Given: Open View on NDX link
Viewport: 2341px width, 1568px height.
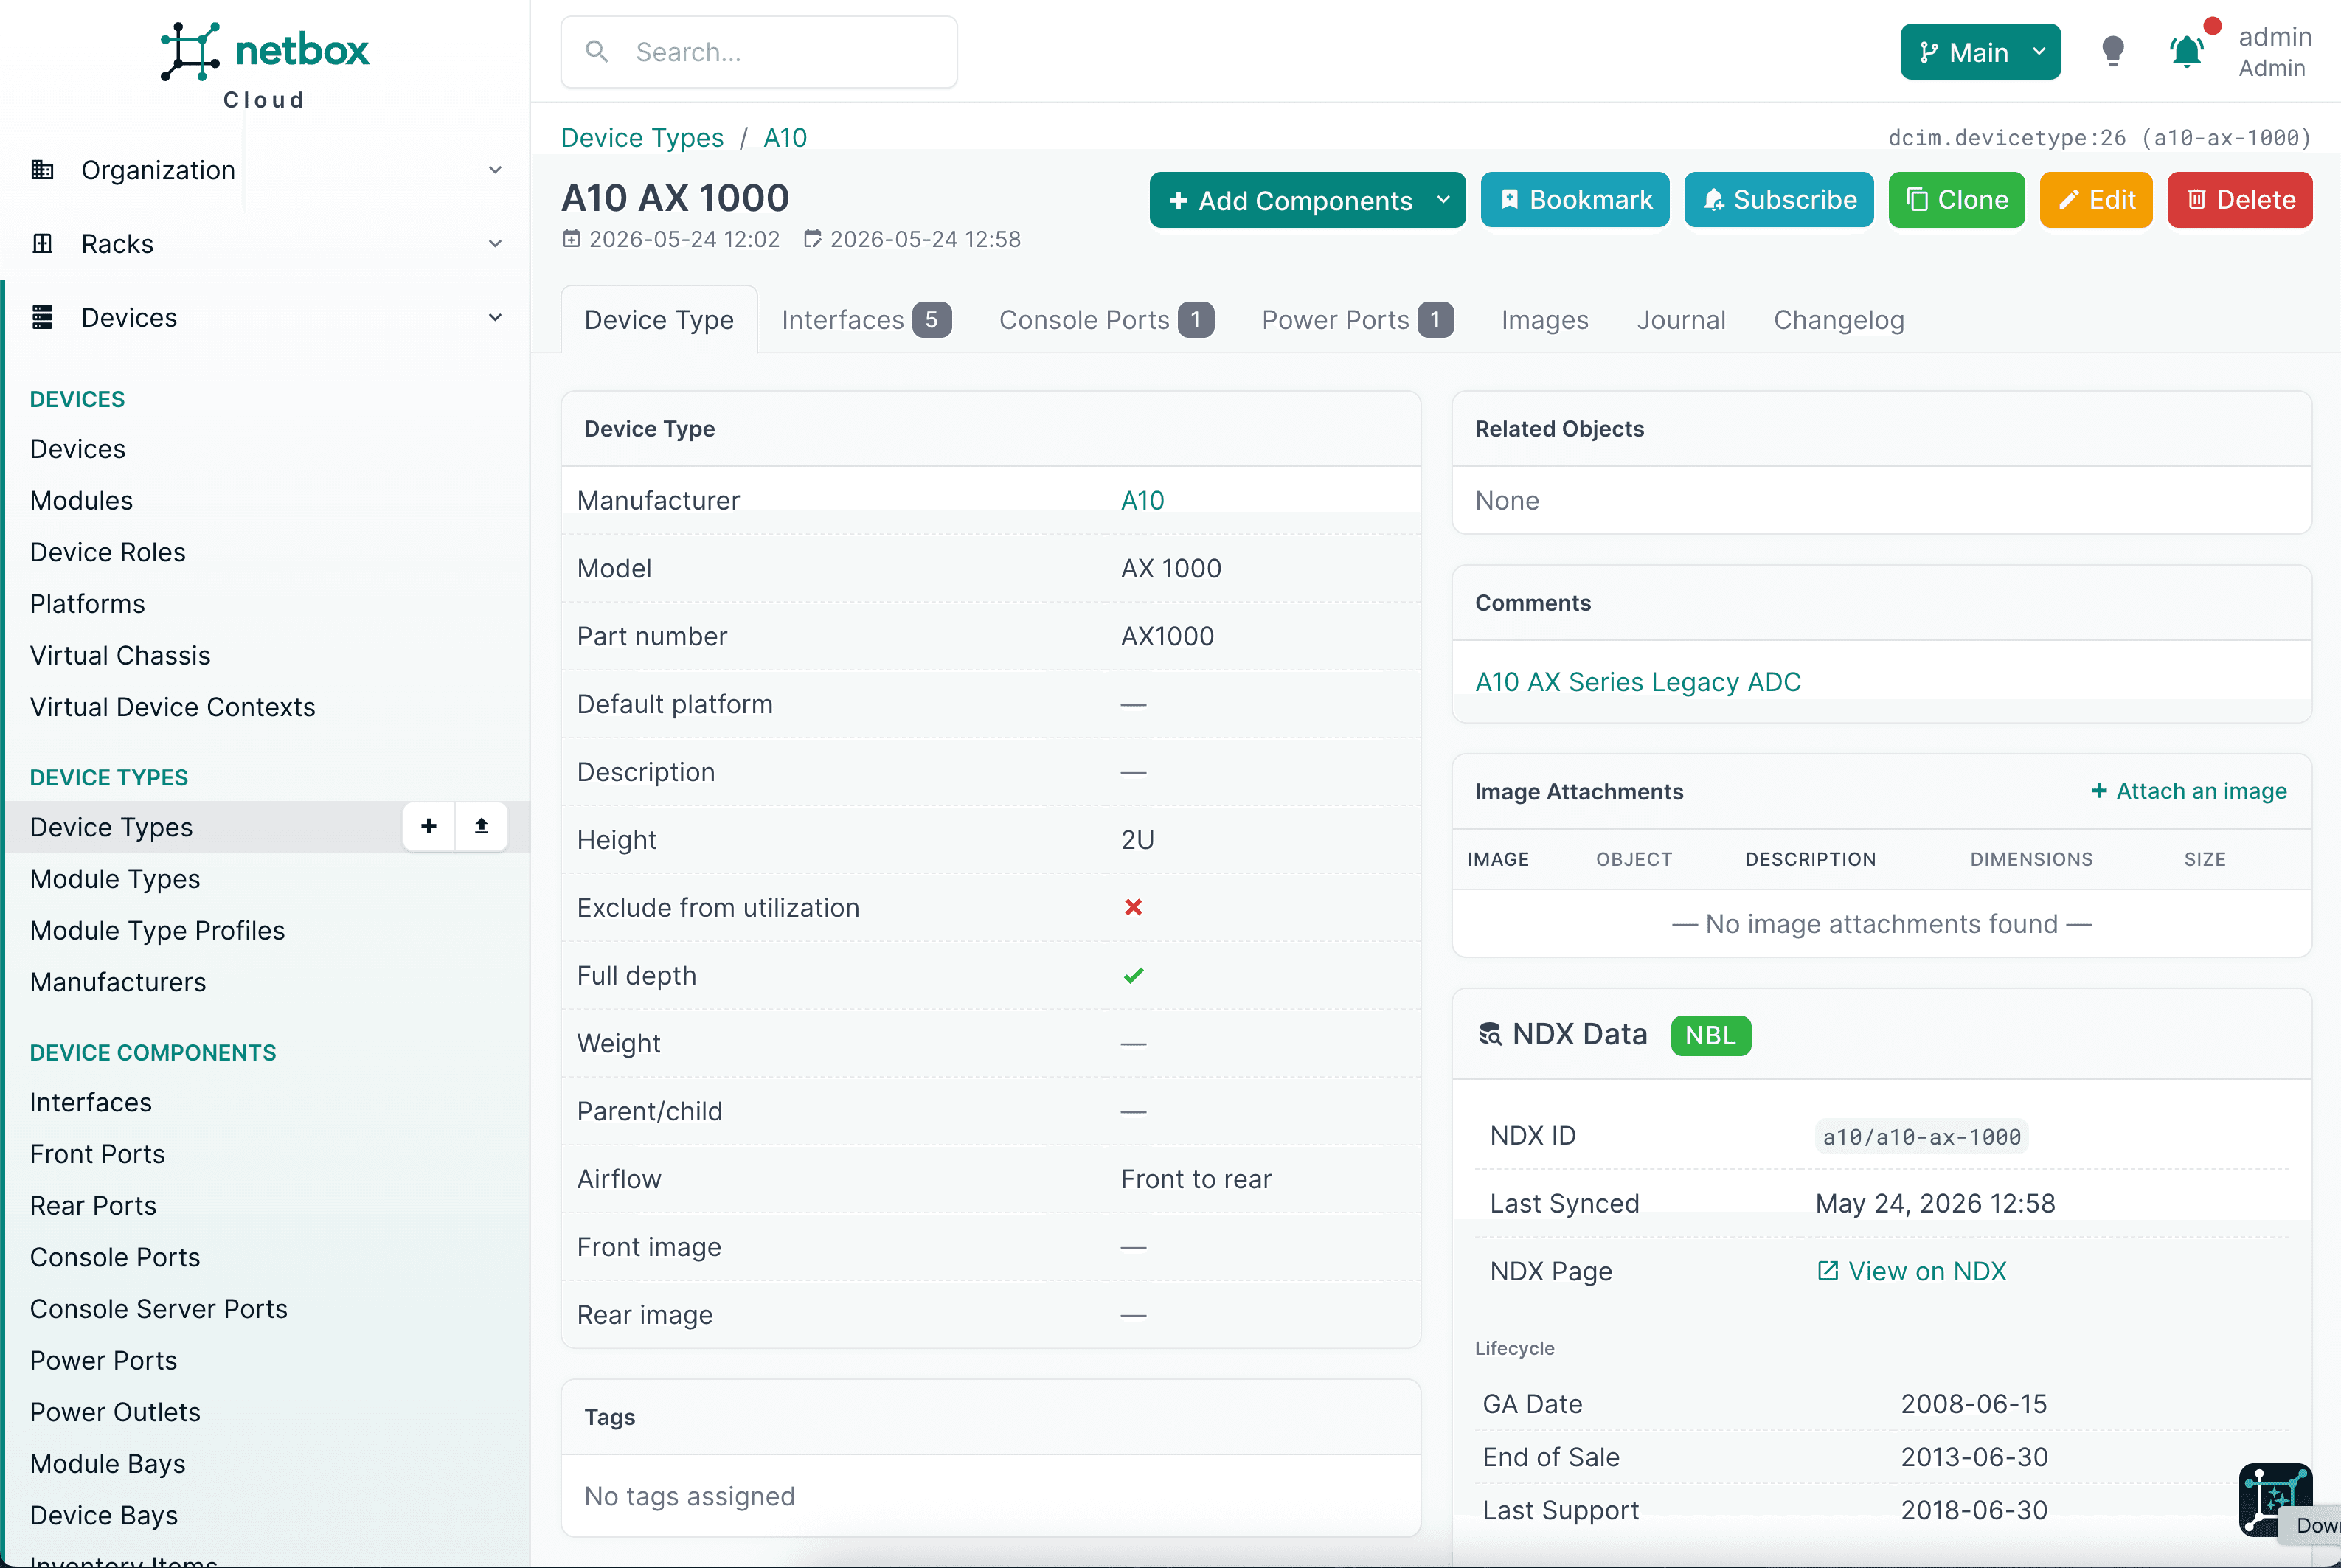Looking at the screenshot, I should tap(1926, 1271).
